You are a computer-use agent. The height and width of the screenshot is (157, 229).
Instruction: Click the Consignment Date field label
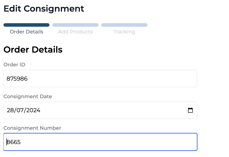[x=28, y=96]
